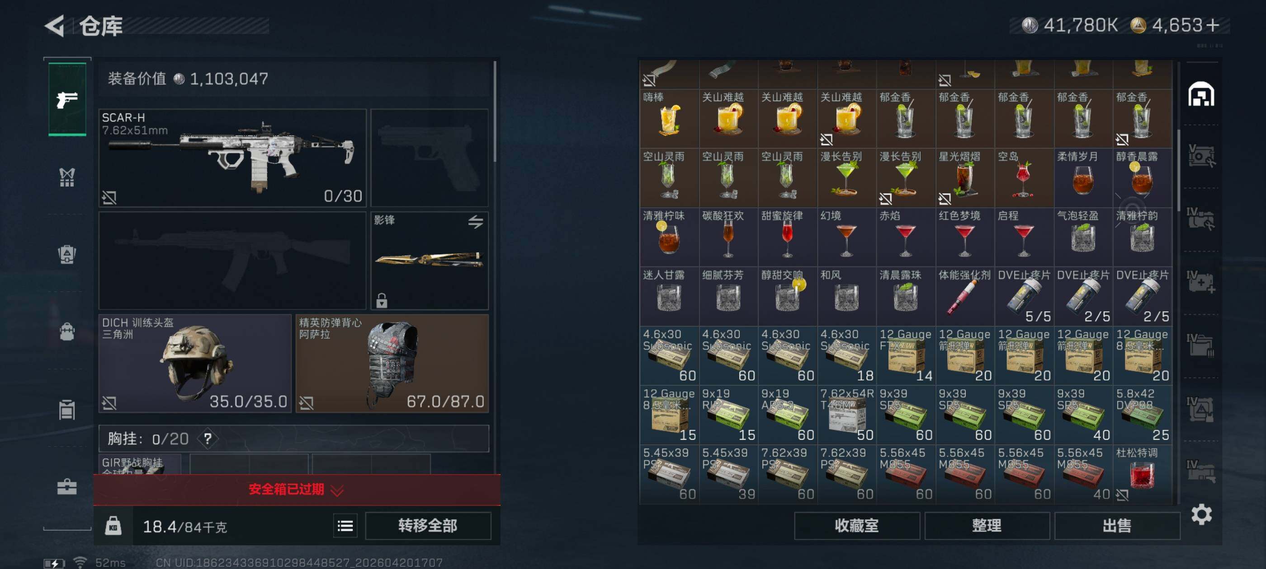Viewport: 1266px width, 569px height.
Task: Open the 收藏室 button
Action: [857, 526]
